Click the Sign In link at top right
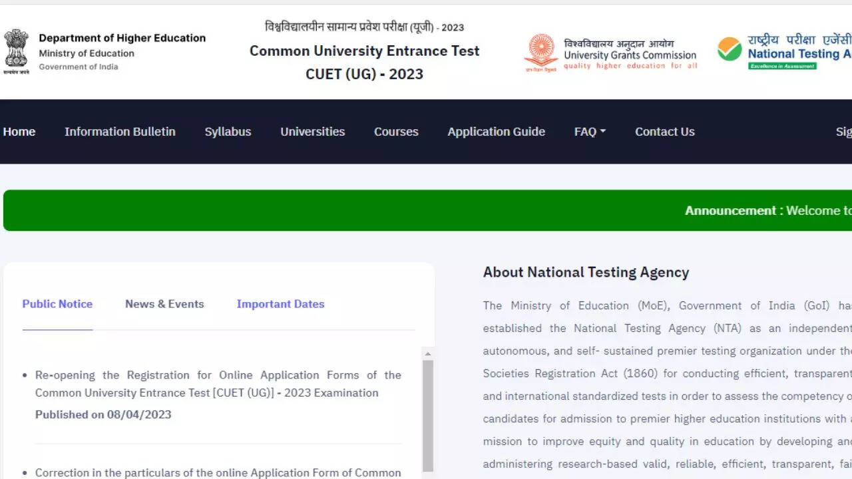Viewport: 852px width, 479px height. tap(844, 132)
